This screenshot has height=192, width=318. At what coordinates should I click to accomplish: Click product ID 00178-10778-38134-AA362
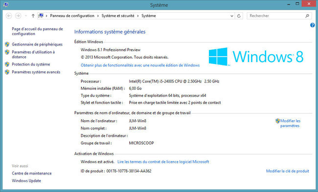tap(129, 171)
